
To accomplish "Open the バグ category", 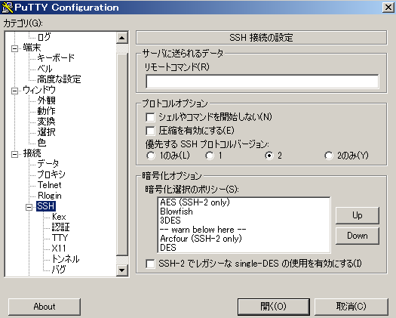I will click(59, 270).
